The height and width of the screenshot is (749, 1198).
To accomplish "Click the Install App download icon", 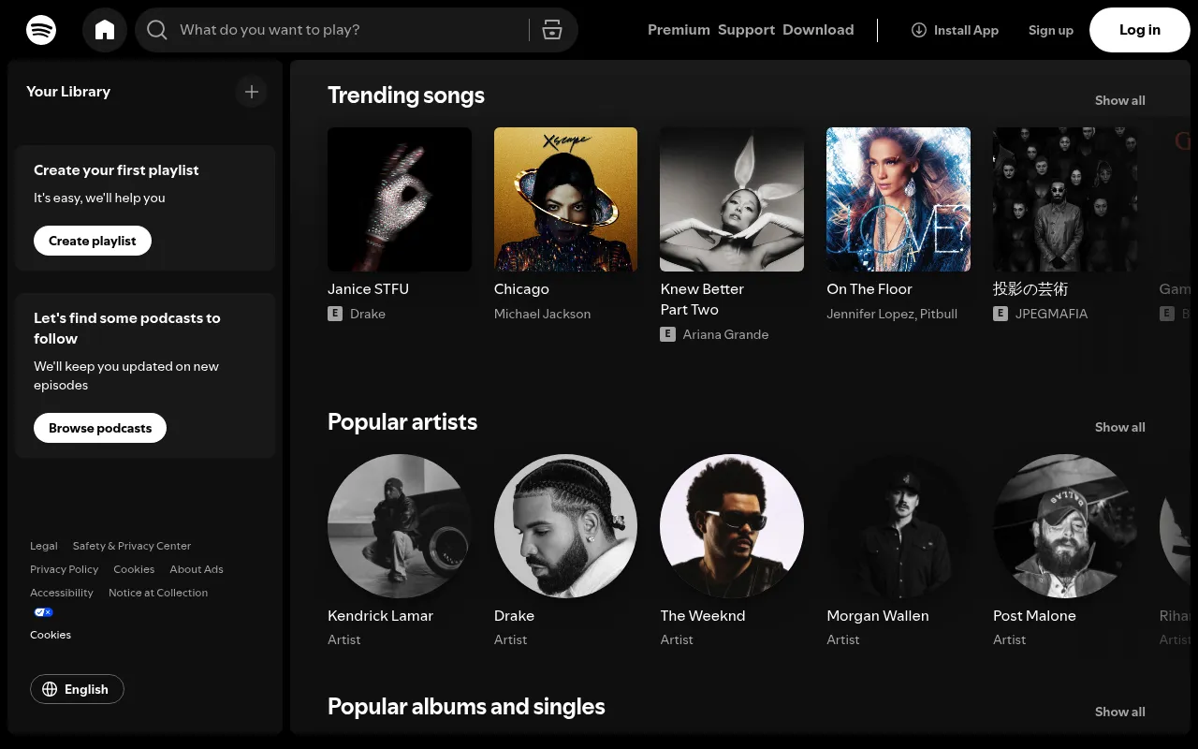I will click(919, 30).
